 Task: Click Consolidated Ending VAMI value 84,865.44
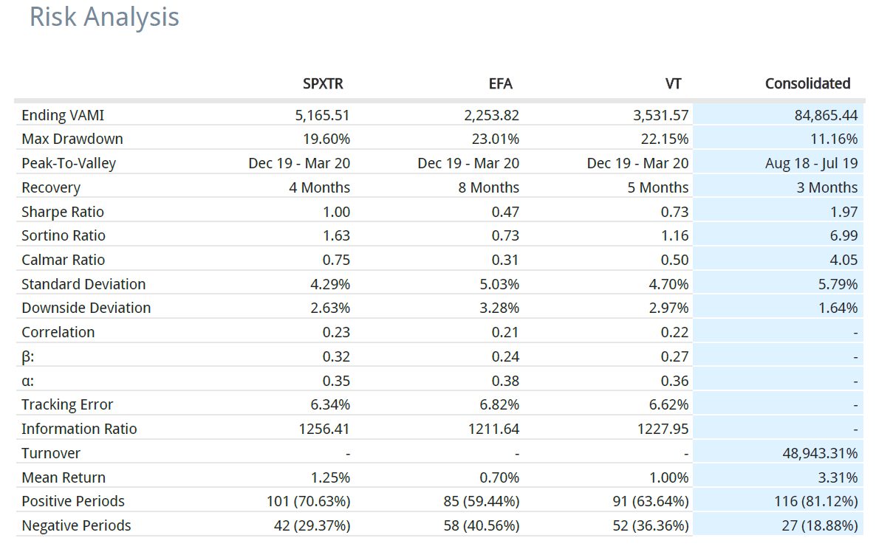[826, 116]
